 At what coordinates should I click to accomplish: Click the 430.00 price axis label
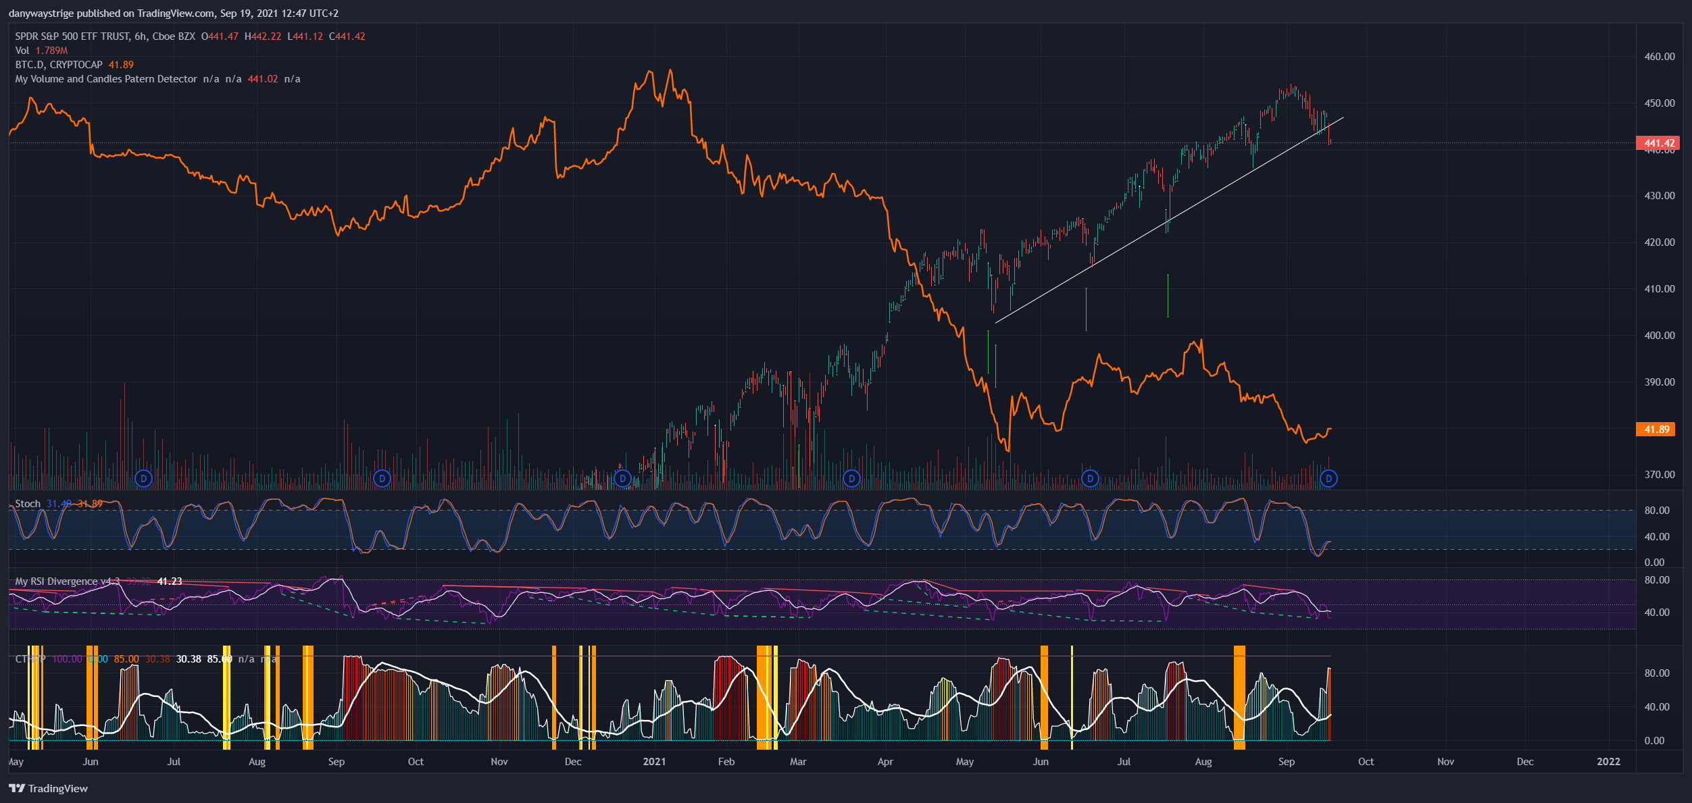click(x=1660, y=196)
